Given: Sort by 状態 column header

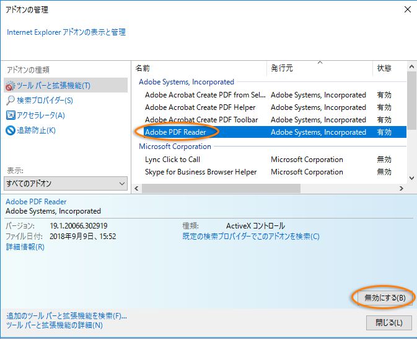Looking at the screenshot, I should (390, 68).
